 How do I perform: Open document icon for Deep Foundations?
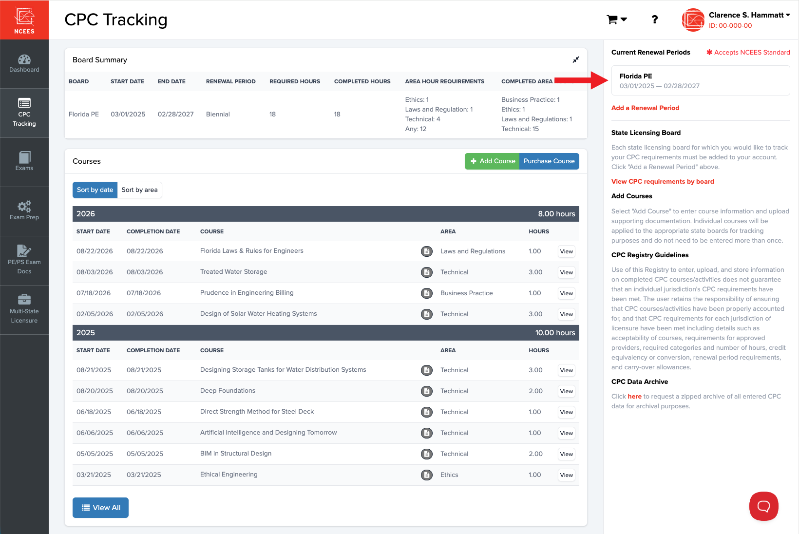(427, 391)
